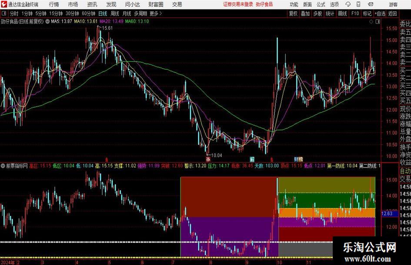Click the +自选 add to watchlist button
Image resolution: width=411 pixels, height=265 pixels.
[380, 13]
